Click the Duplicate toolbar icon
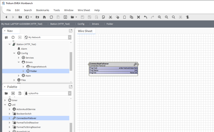 click(x=131, y=17)
